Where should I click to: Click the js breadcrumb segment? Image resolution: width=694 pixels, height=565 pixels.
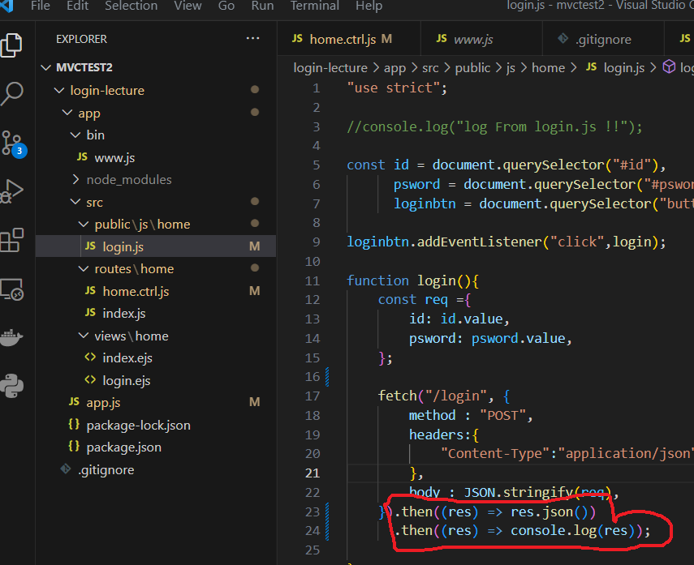tap(511, 67)
